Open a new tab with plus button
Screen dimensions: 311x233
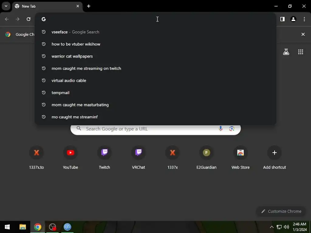89,6
